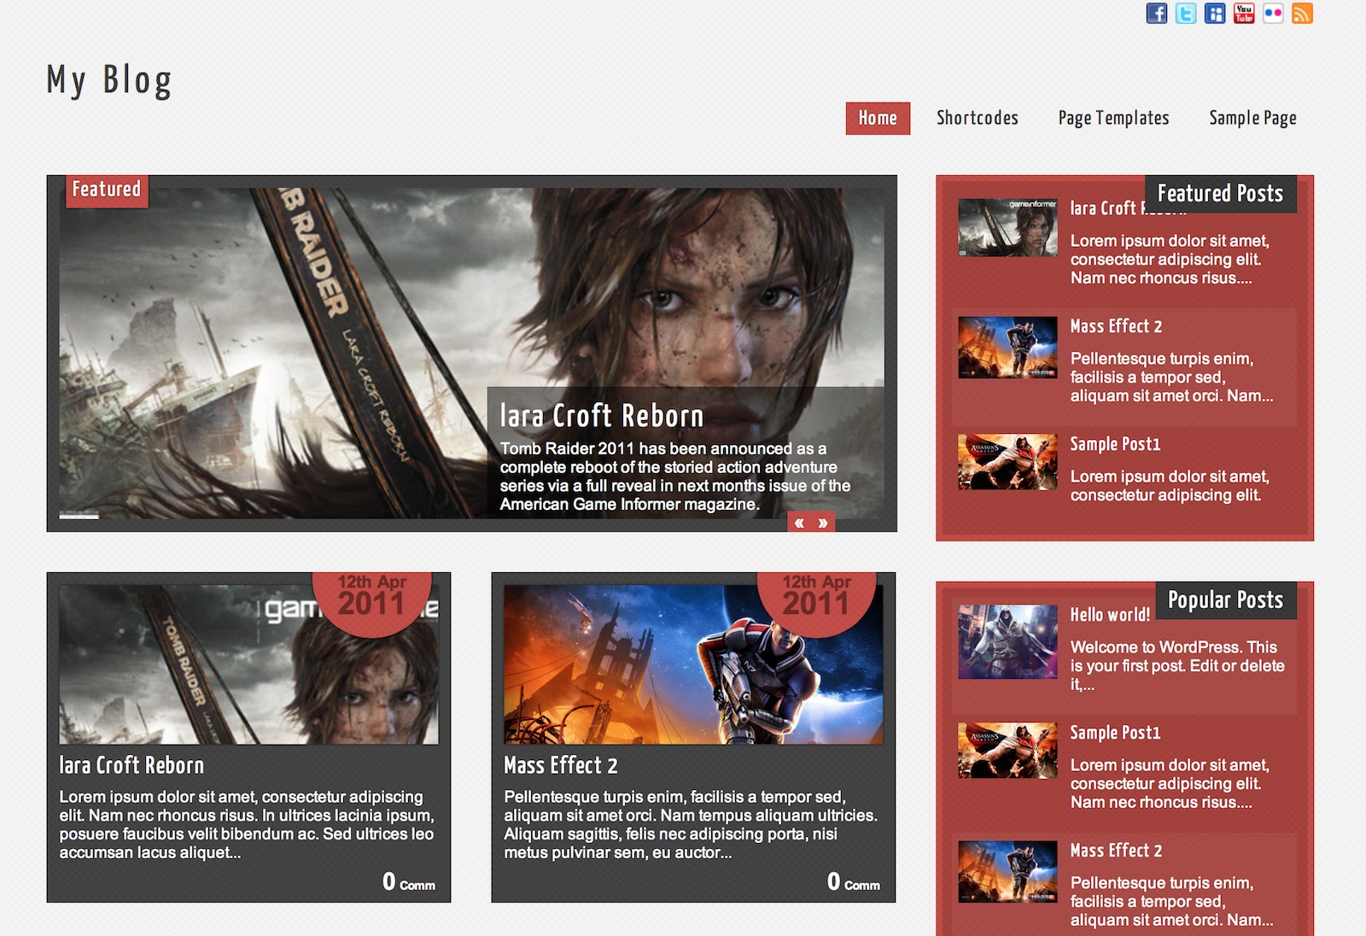Open the Facebook social icon

click(x=1156, y=14)
